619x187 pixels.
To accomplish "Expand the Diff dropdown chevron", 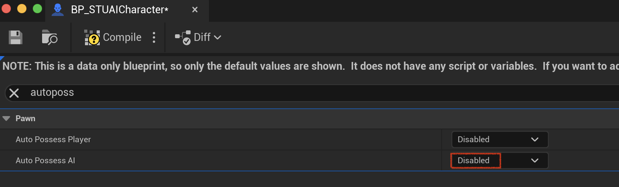I will (218, 37).
